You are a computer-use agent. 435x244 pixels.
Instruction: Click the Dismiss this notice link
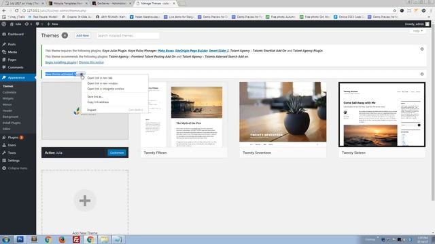(x=91, y=62)
